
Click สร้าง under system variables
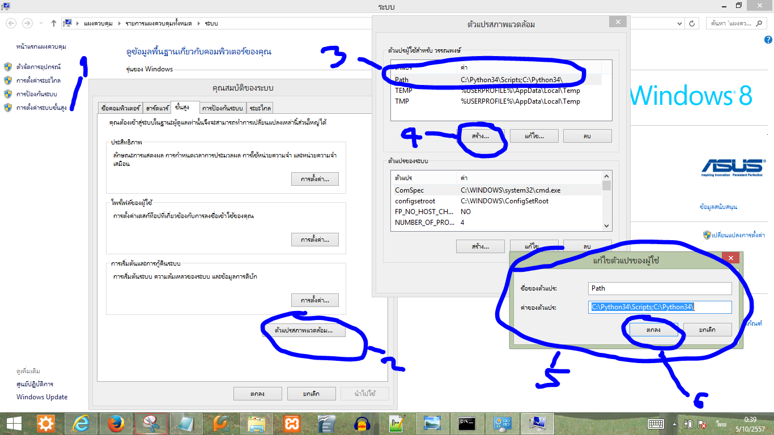(480, 246)
